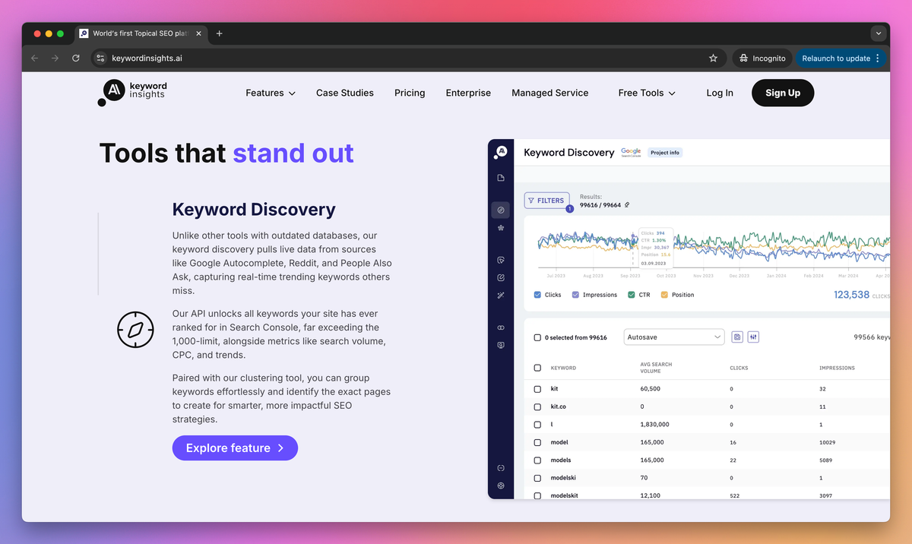This screenshot has width=912, height=544.
Task: Click the collapse icon near sidebar bottom
Action: tap(501, 468)
